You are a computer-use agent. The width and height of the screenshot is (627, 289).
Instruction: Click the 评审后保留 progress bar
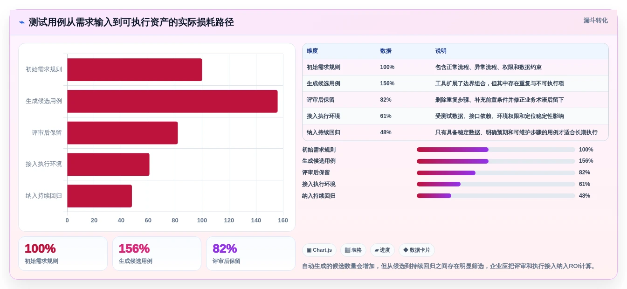(x=496, y=173)
